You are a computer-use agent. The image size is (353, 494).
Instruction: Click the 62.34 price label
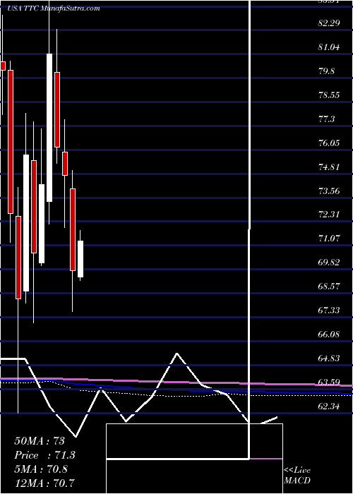coord(329,406)
